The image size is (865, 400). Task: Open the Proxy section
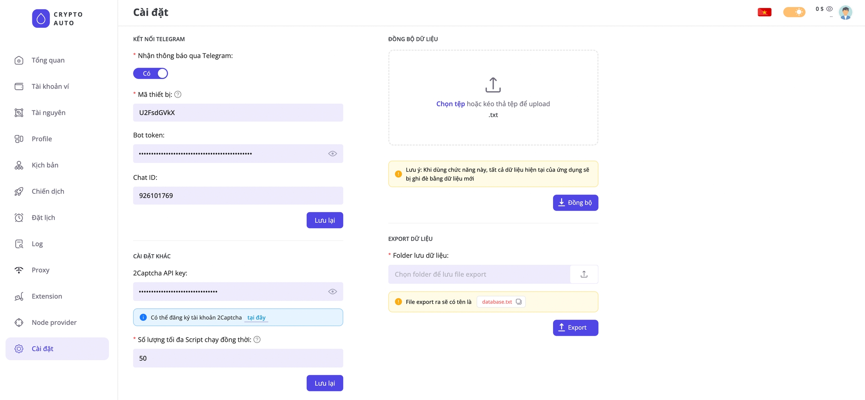pyautogui.click(x=41, y=270)
